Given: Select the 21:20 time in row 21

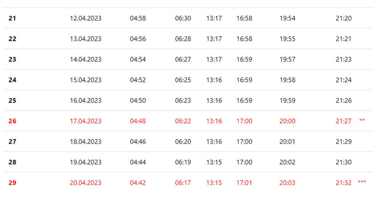Looking at the screenshot, I should tap(344, 18).
